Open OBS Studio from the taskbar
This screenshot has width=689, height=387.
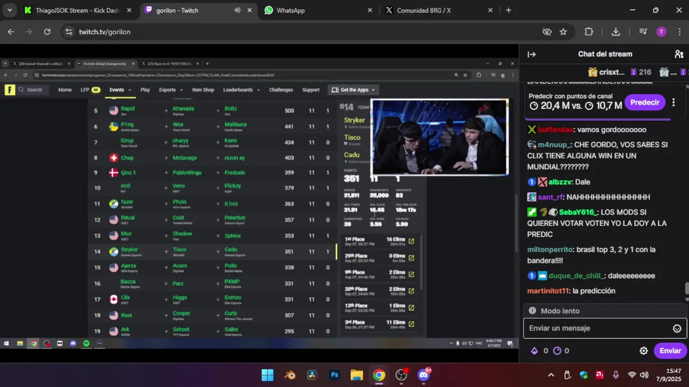click(x=401, y=375)
